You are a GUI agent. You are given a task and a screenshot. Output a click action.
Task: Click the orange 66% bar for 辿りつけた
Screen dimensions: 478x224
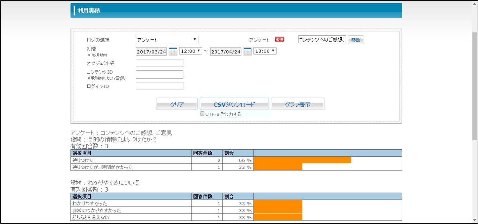[302, 160]
